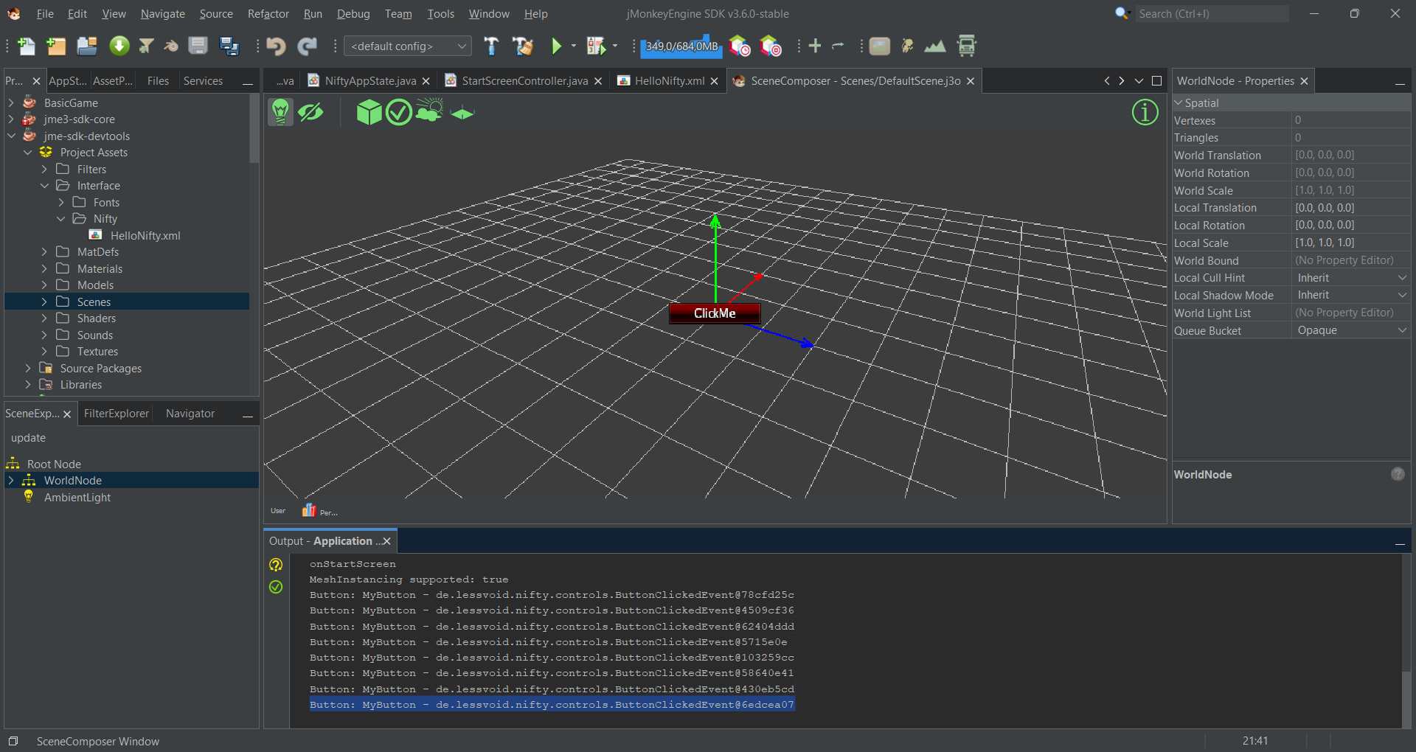
Task: Switch to the Services tab
Action: [203, 81]
